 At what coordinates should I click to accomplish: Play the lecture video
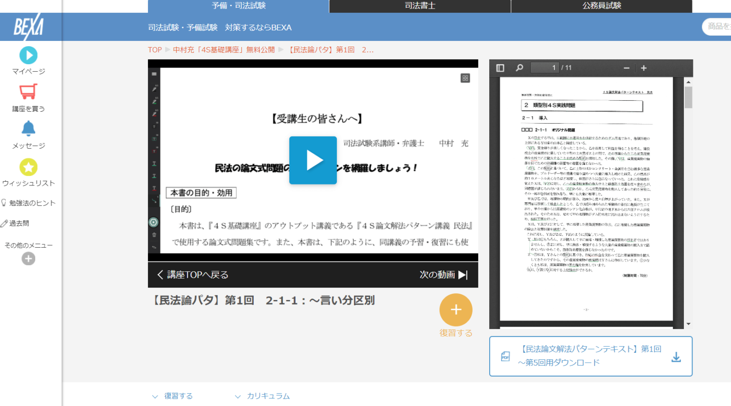coord(313,160)
